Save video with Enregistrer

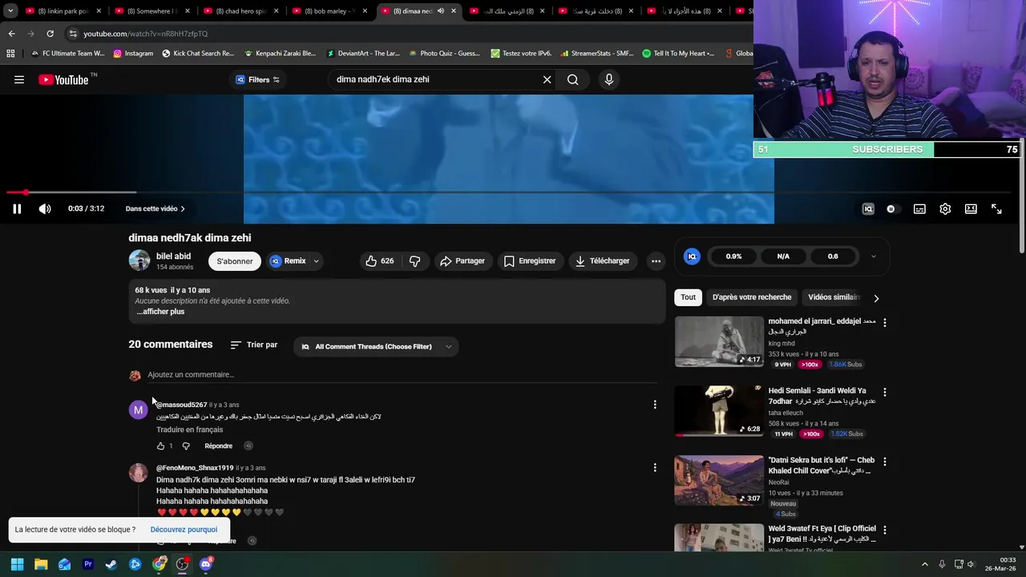click(529, 261)
